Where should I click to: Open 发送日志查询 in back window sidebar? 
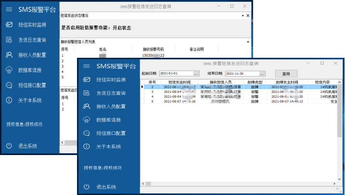click(32, 40)
